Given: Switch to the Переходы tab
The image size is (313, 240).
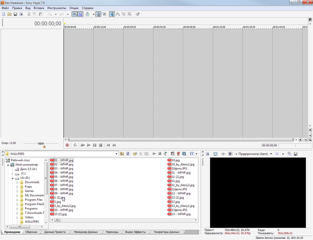Looking at the screenshot, I should pos(112,232).
